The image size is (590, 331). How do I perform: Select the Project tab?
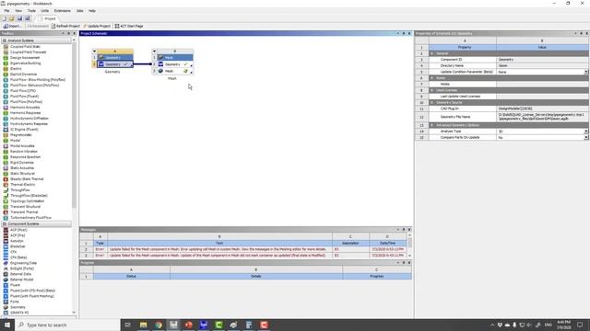(48, 18)
